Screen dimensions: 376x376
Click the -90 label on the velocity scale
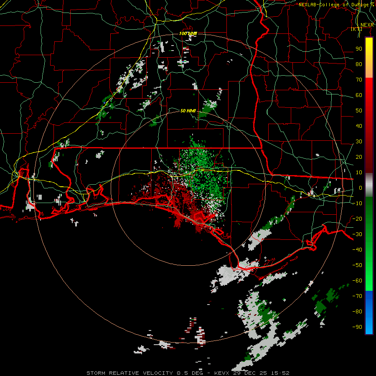point(357,327)
